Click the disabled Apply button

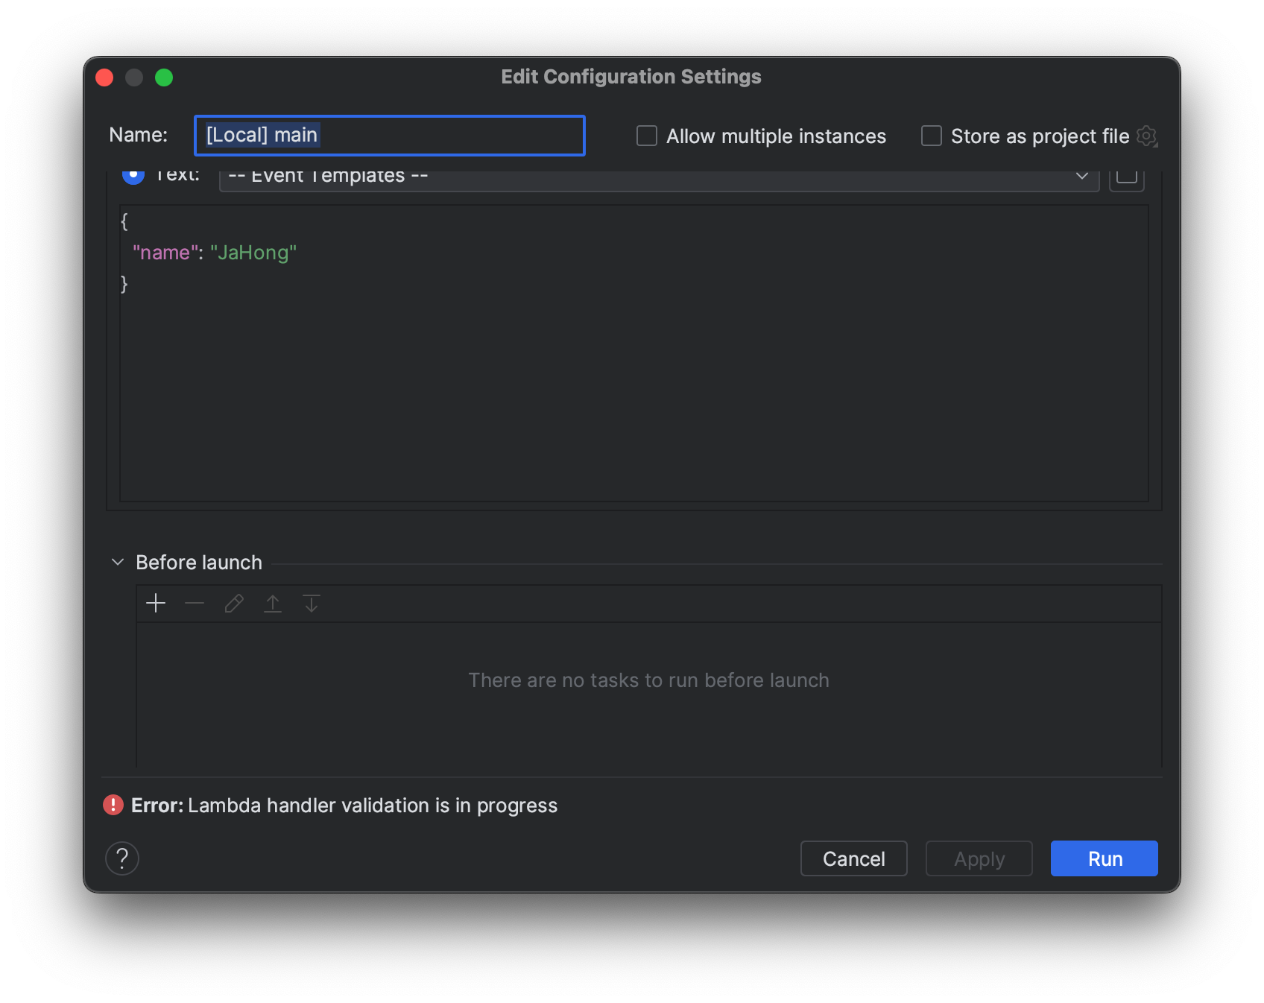pos(979,858)
